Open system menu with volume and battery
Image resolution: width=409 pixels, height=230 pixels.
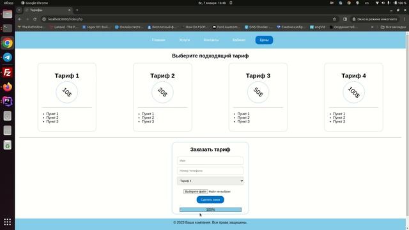391,3
